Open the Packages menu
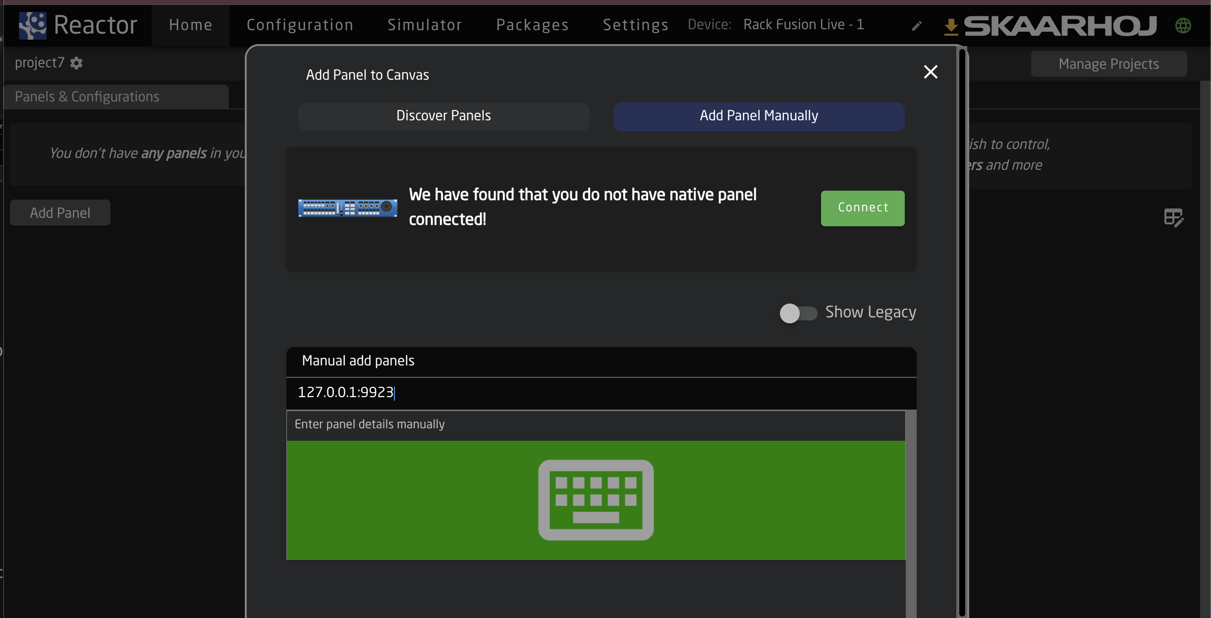1211x618 pixels. tap(532, 25)
